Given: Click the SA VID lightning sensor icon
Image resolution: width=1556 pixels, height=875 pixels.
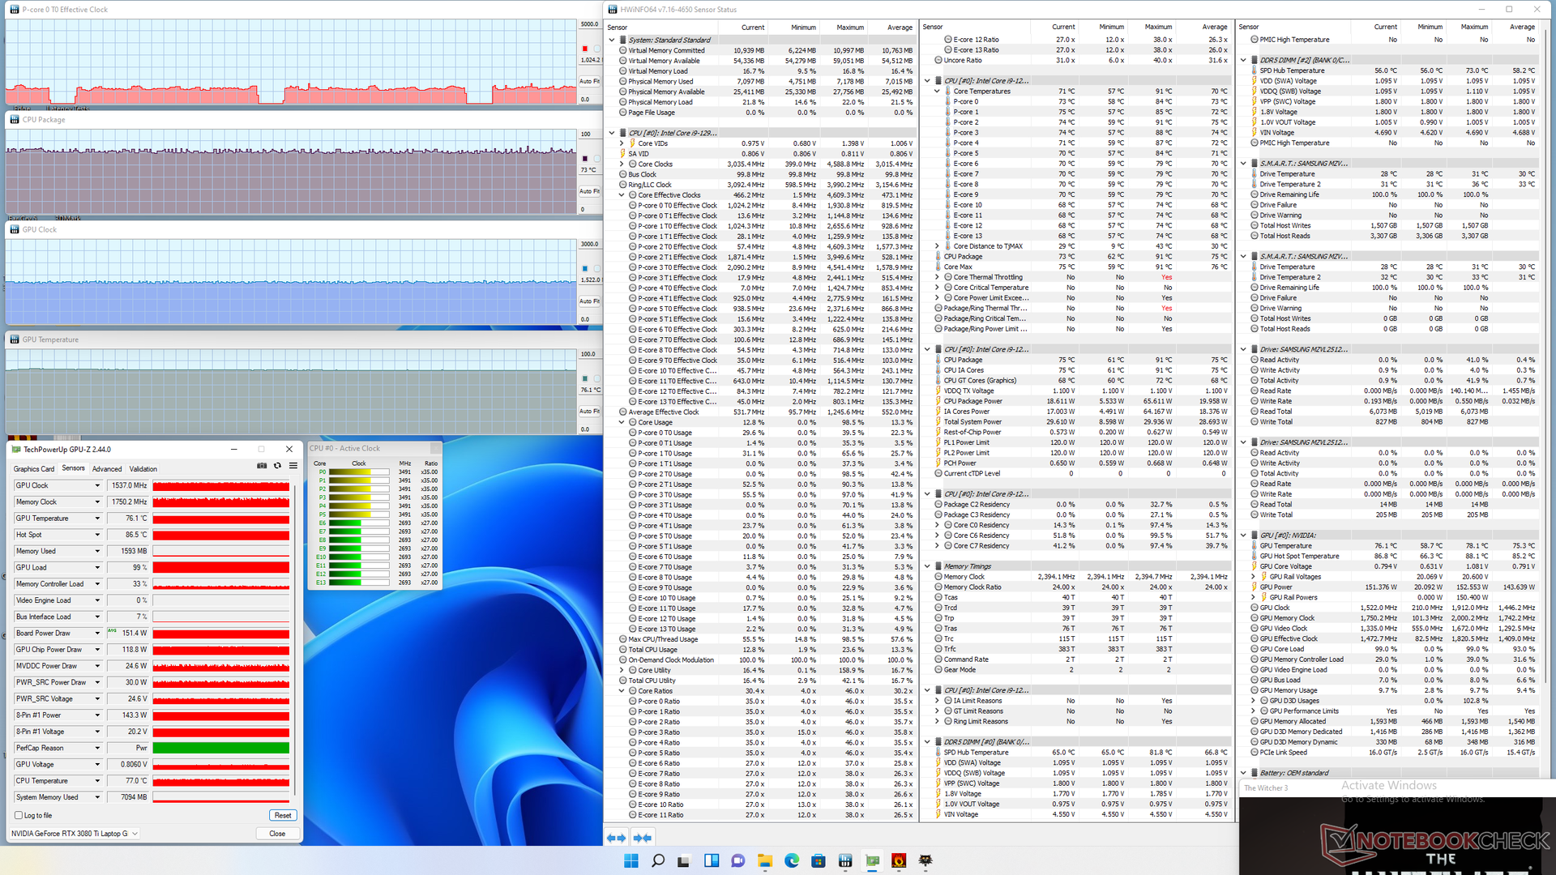Looking at the screenshot, I should [623, 153].
